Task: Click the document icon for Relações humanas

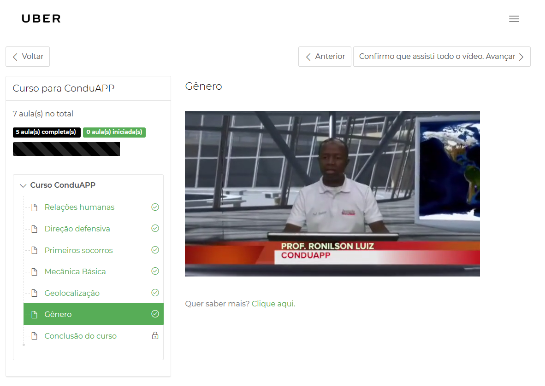Action: (35, 207)
